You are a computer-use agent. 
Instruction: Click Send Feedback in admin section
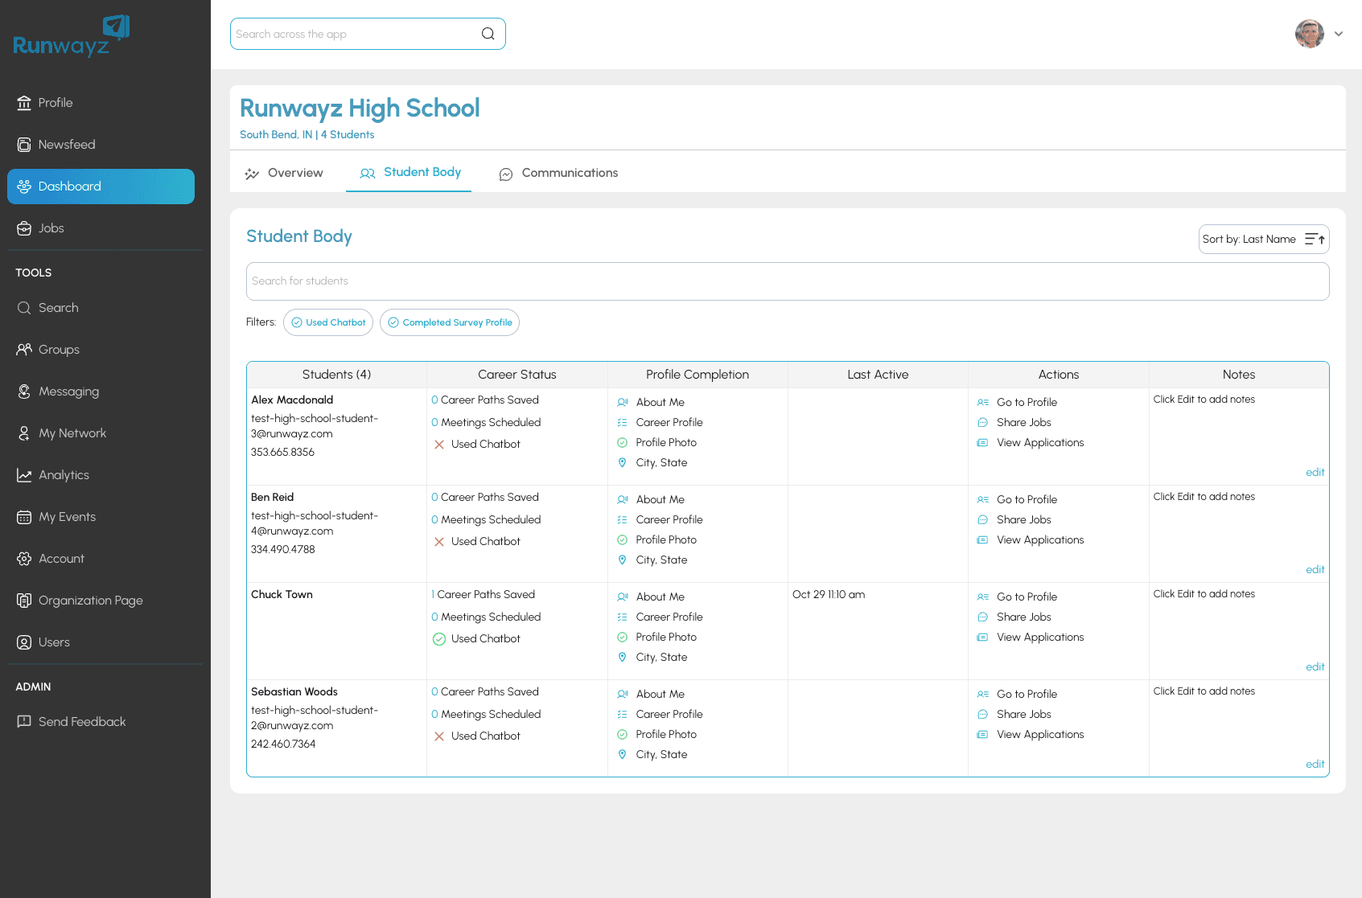pyautogui.click(x=81, y=722)
